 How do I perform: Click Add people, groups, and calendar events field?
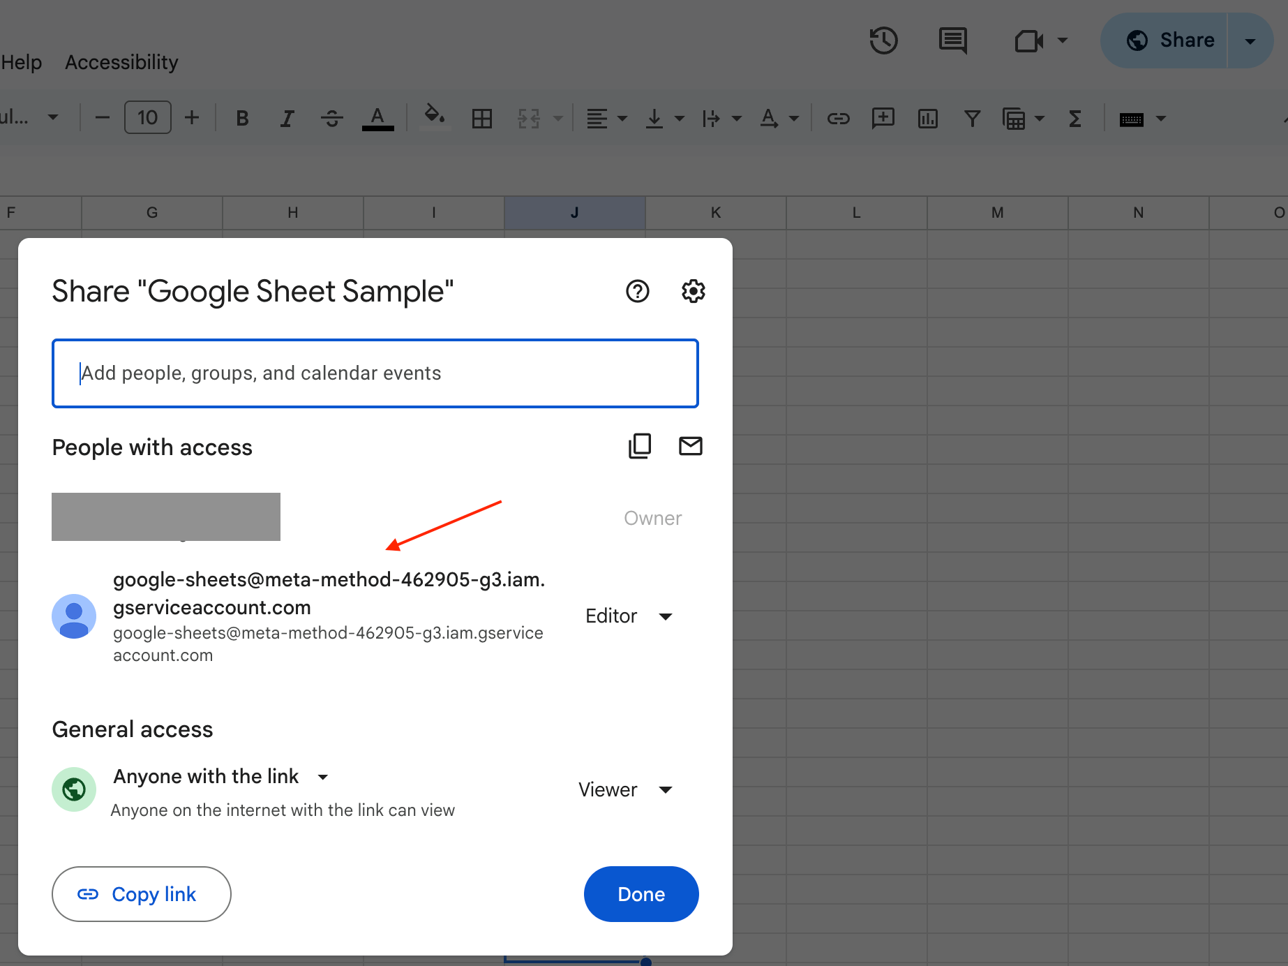pos(375,373)
